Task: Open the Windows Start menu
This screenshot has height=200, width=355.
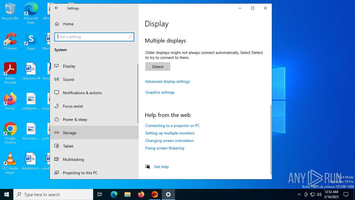Action: click(7, 194)
